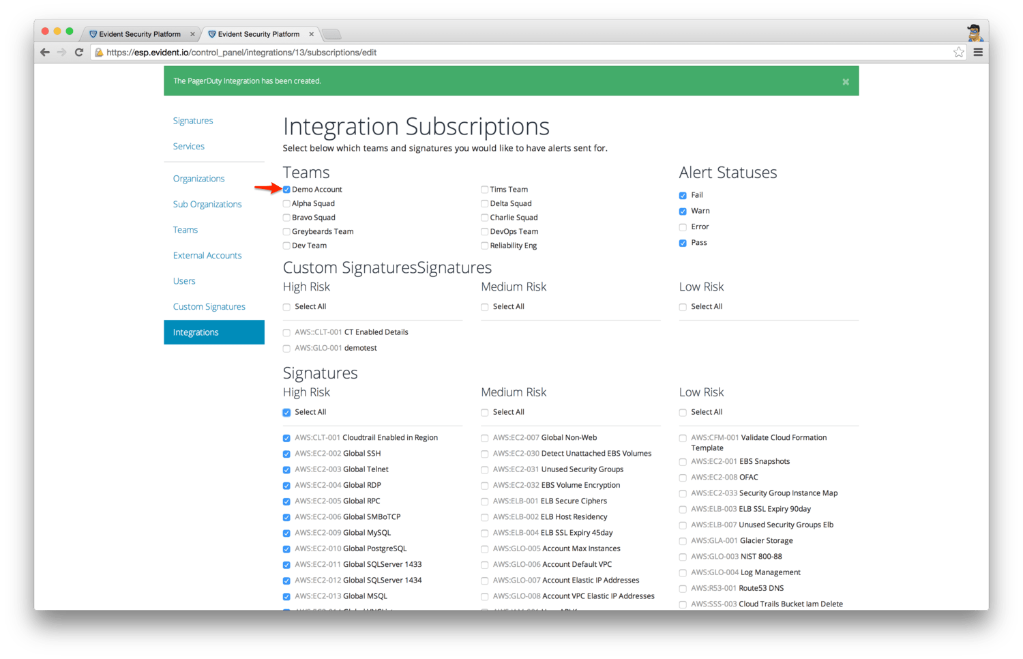Viewport: 1023px width, 659px height.
Task: Close the second Evident Security Platform tab
Action: pyautogui.click(x=312, y=34)
